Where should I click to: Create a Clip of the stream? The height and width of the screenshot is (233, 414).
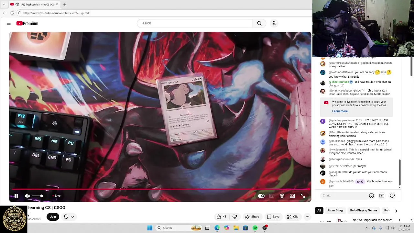[293, 217]
